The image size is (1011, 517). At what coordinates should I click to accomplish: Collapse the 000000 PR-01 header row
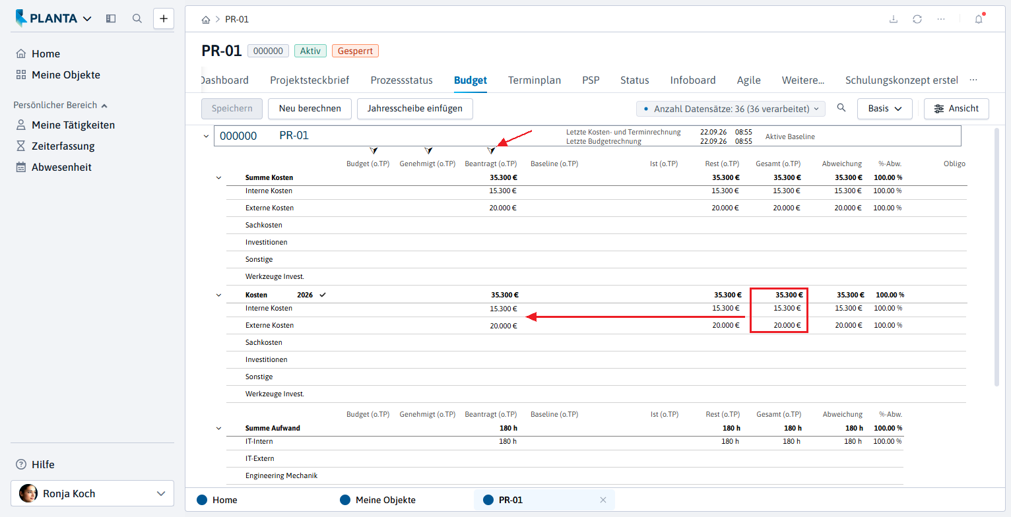(x=206, y=136)
